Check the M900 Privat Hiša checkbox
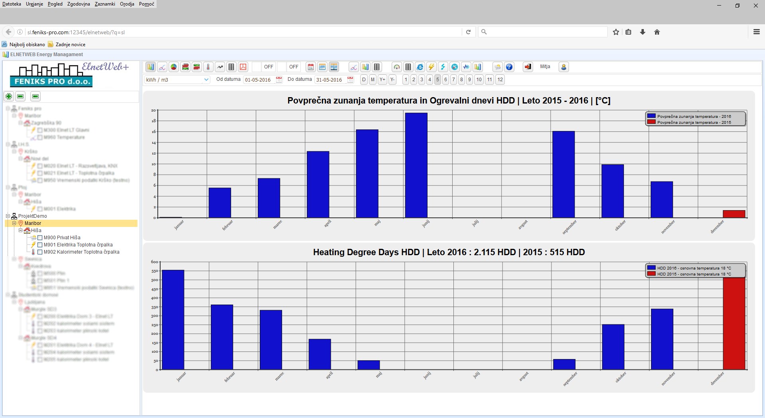 click(40, 238)
